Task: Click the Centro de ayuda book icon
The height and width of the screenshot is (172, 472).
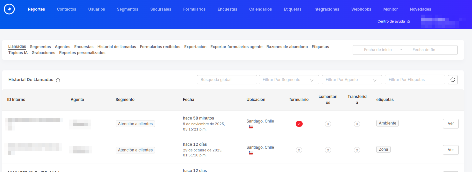Action: (x=409, y=21)
